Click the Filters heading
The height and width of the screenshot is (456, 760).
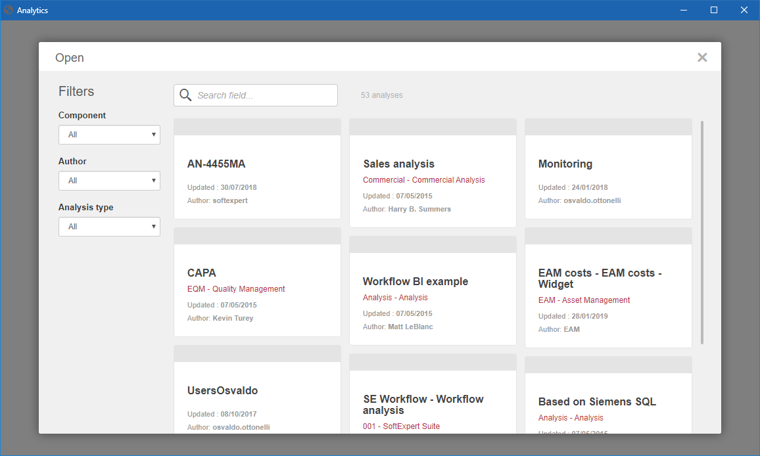point(76,91)
